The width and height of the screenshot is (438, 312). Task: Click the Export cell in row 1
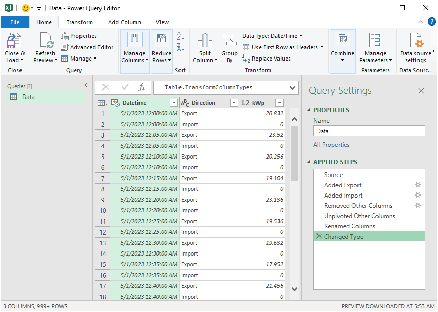[x=209, y=113]
